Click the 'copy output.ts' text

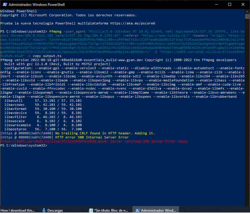click(x=47, y=56)
